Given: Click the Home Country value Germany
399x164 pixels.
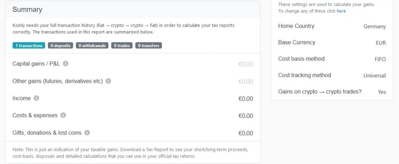Looking at the screenshot, I should [x=374, y=26].
